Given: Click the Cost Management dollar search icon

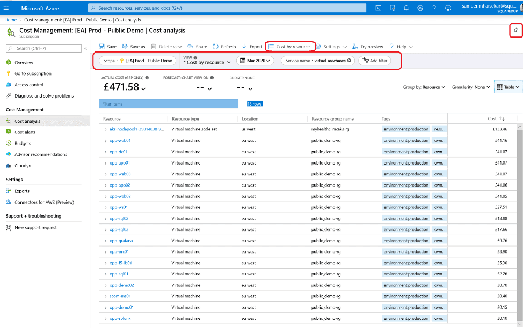Looking at the screenshot, I should [x=11, y=32].
